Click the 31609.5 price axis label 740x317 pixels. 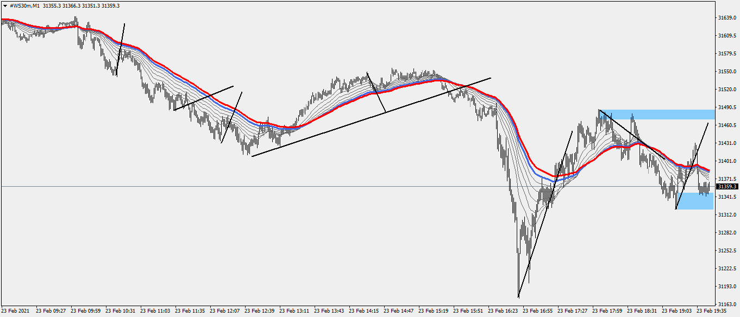(x=727, y=36)
